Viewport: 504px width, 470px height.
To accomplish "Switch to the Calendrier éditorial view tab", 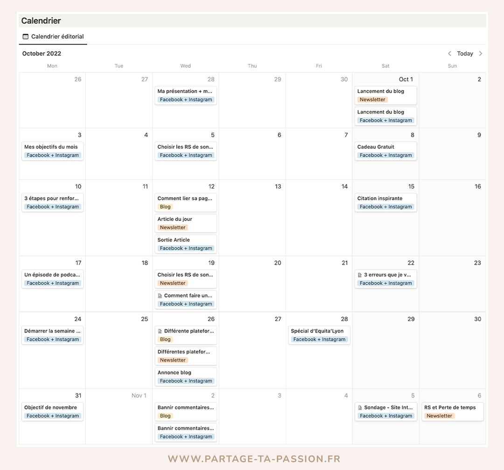I will tap(53, 37).
